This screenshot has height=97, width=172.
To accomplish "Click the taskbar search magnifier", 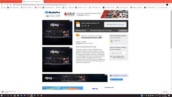I will tap(5, 96).
